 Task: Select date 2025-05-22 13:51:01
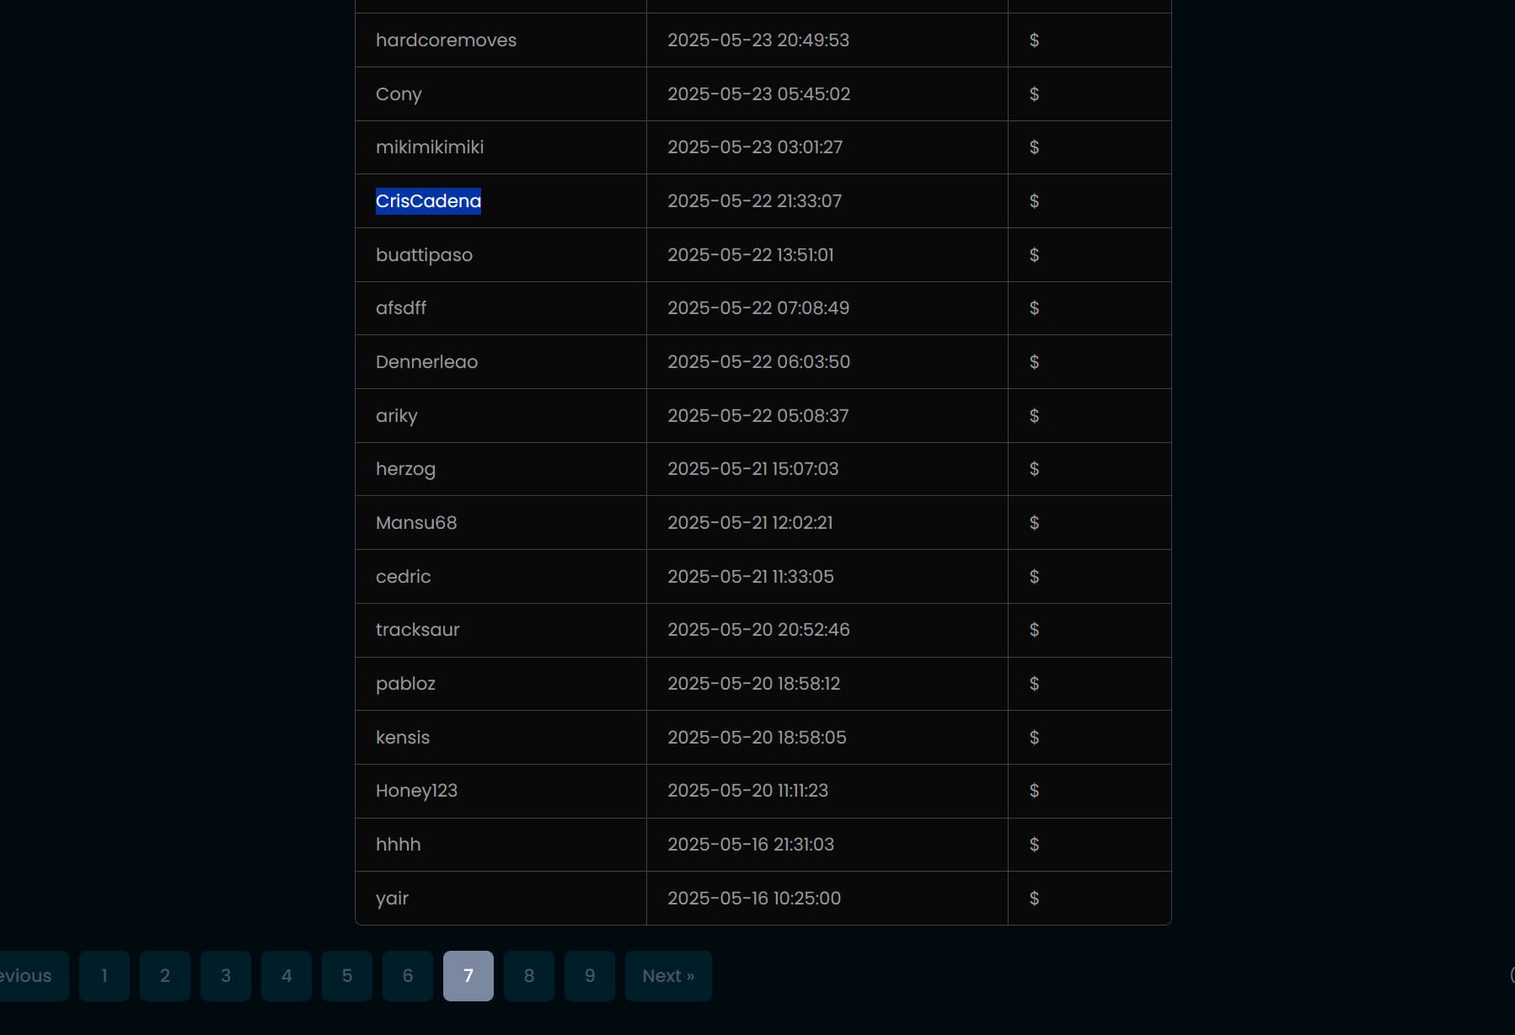click(751, 255)
